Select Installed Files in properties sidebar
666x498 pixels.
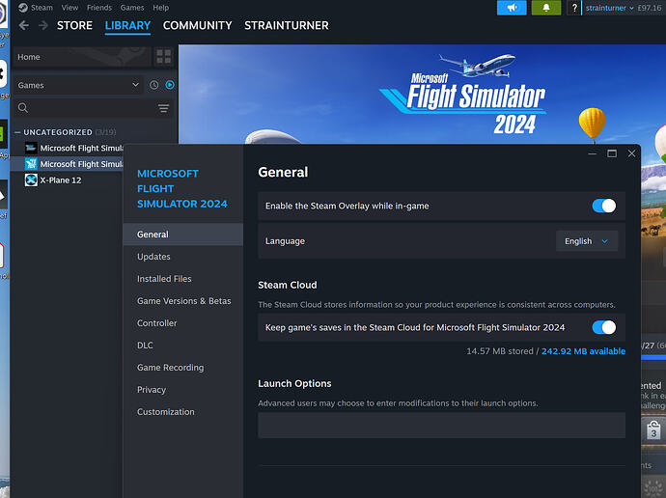(x=183, y=279)
